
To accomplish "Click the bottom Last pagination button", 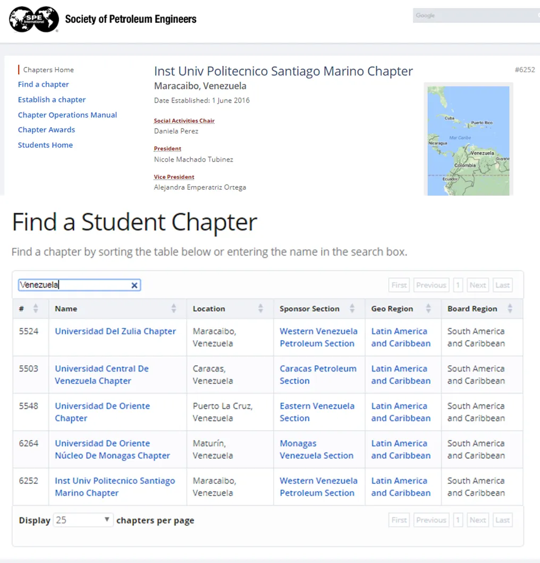I will [x=502, y=520].
